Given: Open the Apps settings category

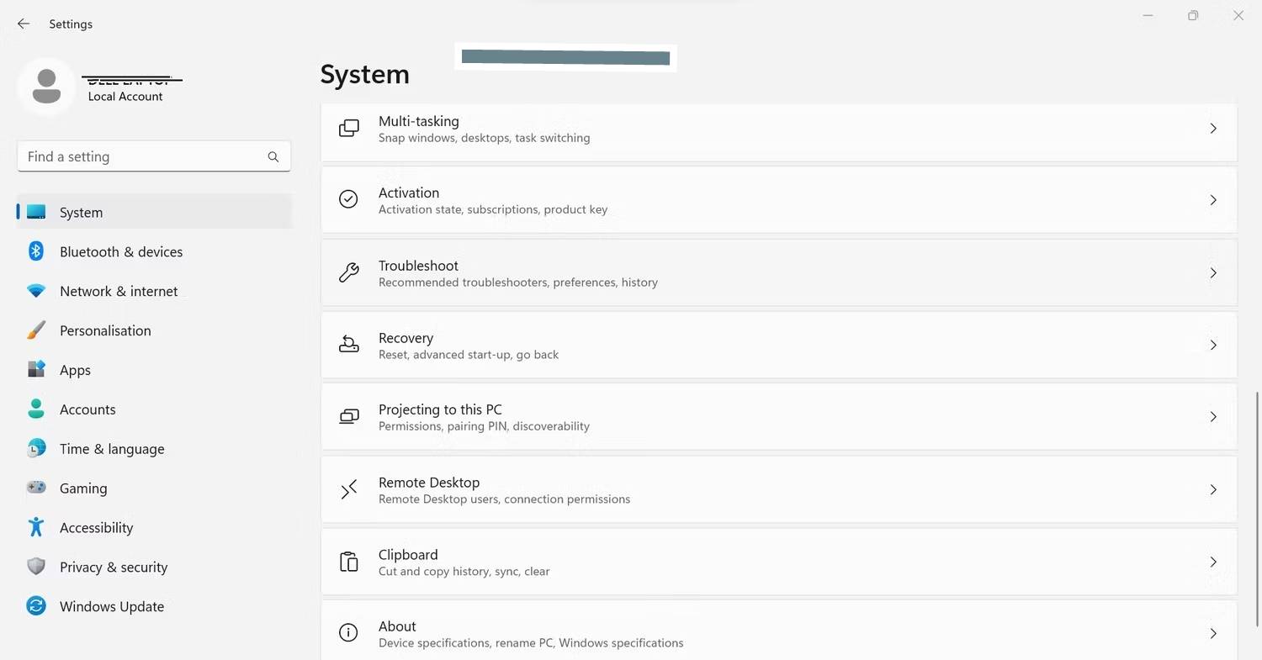Looking at the screenshot, I should [x=75, y=370].
